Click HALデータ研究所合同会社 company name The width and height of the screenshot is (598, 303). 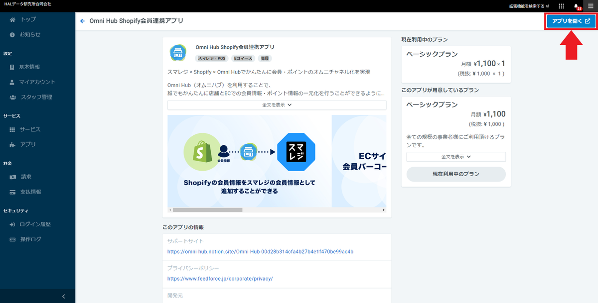[27, 4]
